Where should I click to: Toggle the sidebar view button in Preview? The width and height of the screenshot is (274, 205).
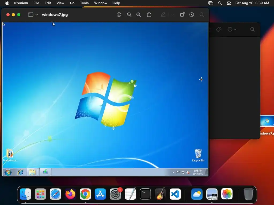coord(31,15)
